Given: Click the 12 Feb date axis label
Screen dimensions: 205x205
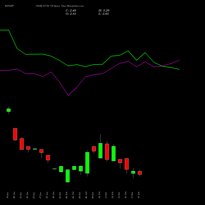Looking at the screenshot, I should pos(113,195).
